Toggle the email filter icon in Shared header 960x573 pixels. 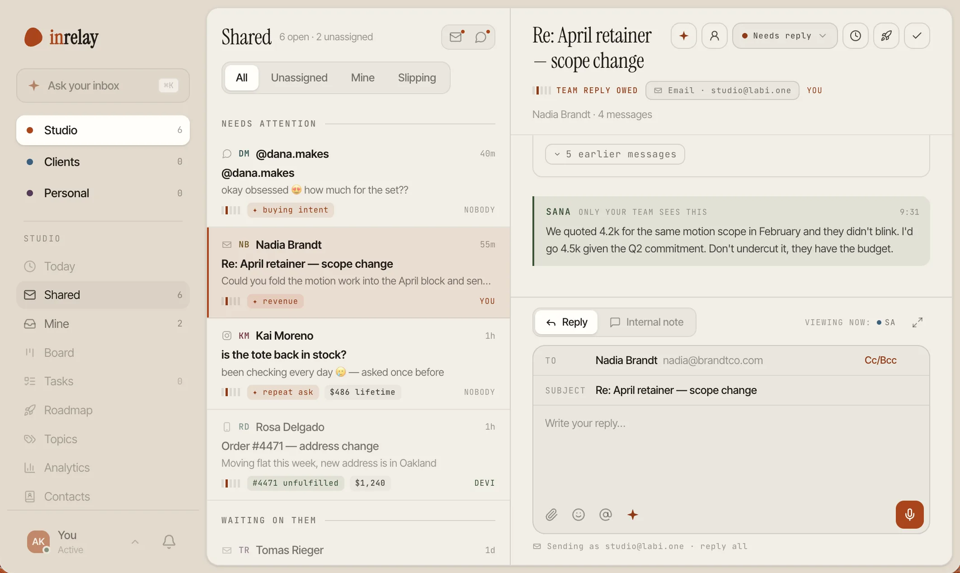456,37
